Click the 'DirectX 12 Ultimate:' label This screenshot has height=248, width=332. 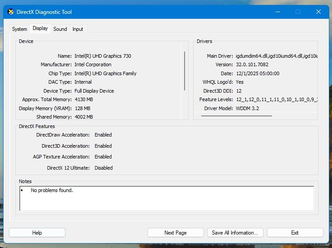click(68, 168)
